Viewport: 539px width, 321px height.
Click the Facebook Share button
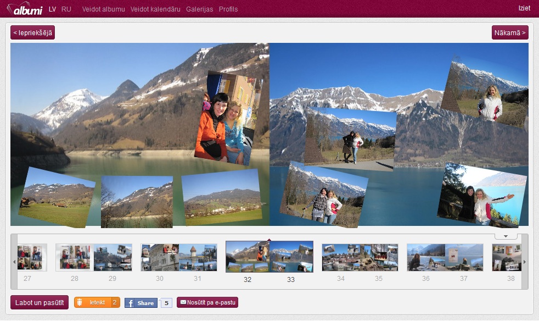click(141, 303)
